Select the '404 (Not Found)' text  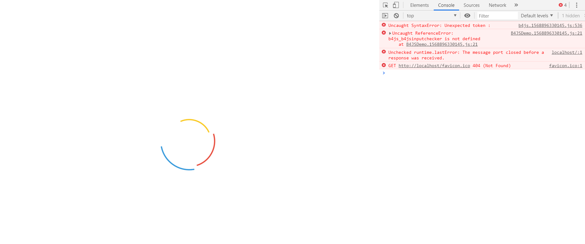492,66
